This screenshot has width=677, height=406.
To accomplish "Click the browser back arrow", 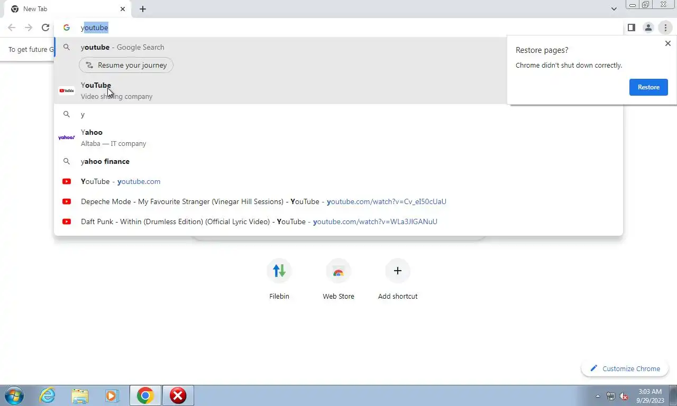I will [12, 27].
